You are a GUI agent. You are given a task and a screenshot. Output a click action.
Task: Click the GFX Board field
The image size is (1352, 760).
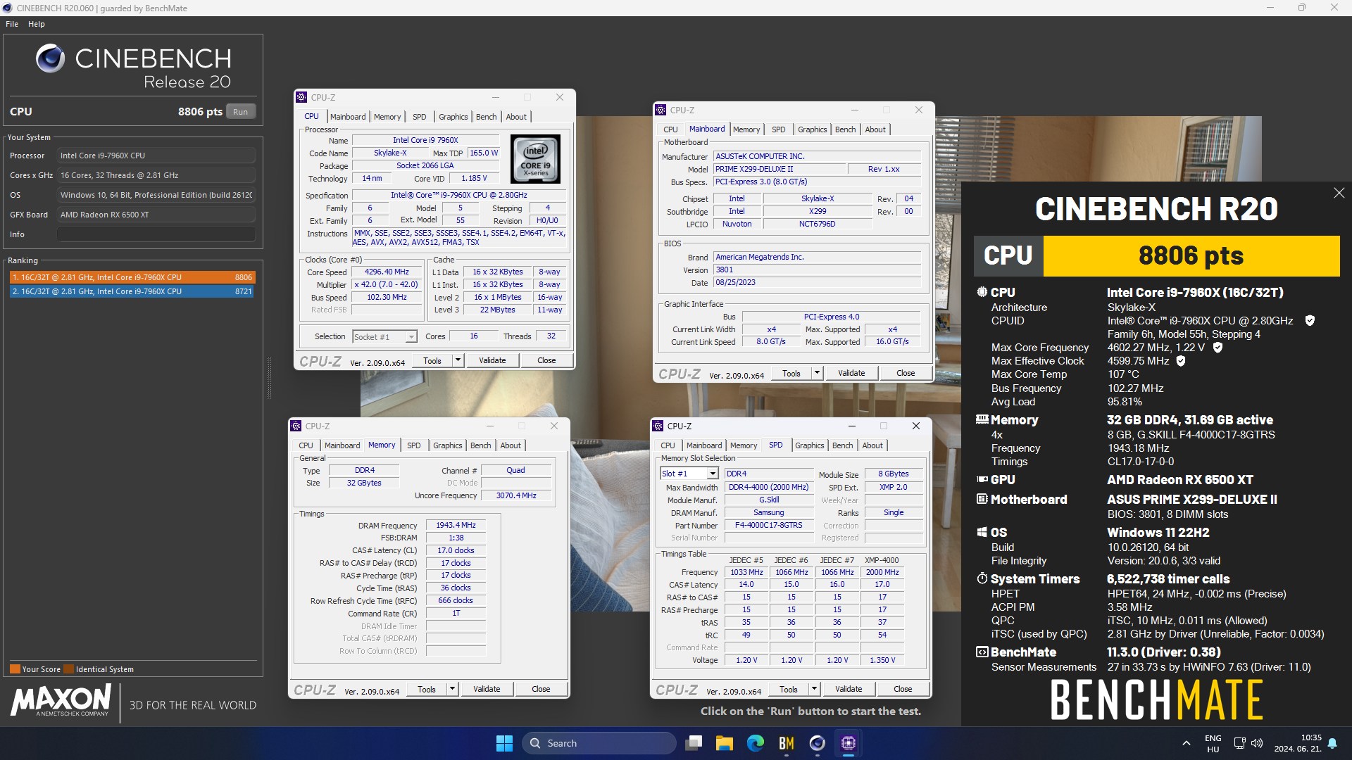coord(156,215)
